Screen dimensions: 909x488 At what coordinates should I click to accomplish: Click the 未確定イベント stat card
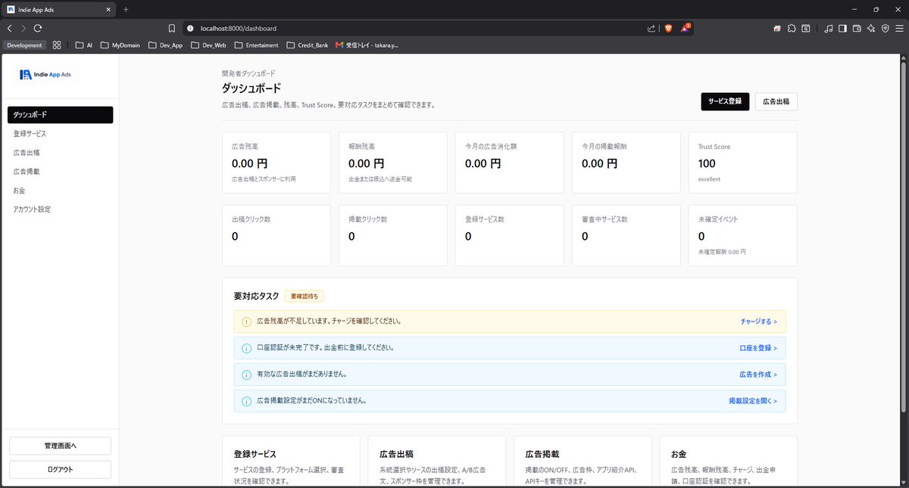click(743, 235)
